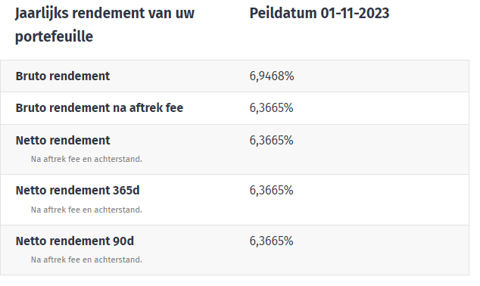The image size is (480, 286).
Task: Click the percentage next to 'Bruto rendement na aftrek fee'
Action: (x=272, y=108)
